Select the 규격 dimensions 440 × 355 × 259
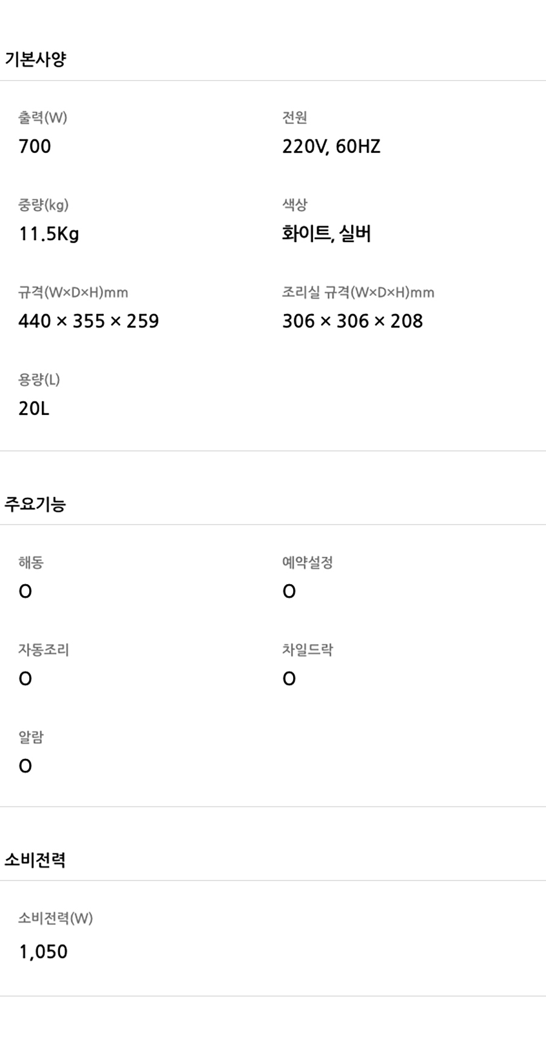This screenshot has width=546, height=1042. [89, 321]
